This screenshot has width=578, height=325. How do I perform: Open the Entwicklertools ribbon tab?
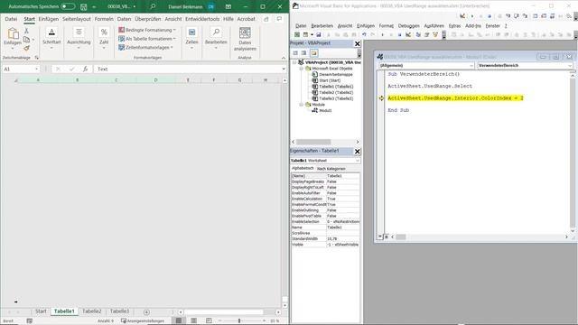[x=202, y=19]
